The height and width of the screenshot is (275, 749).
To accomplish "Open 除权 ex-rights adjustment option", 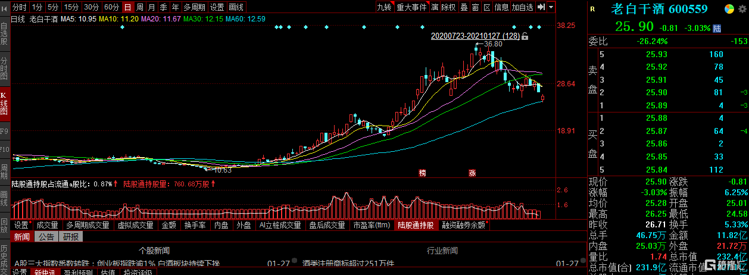I will tap(448, 7).
